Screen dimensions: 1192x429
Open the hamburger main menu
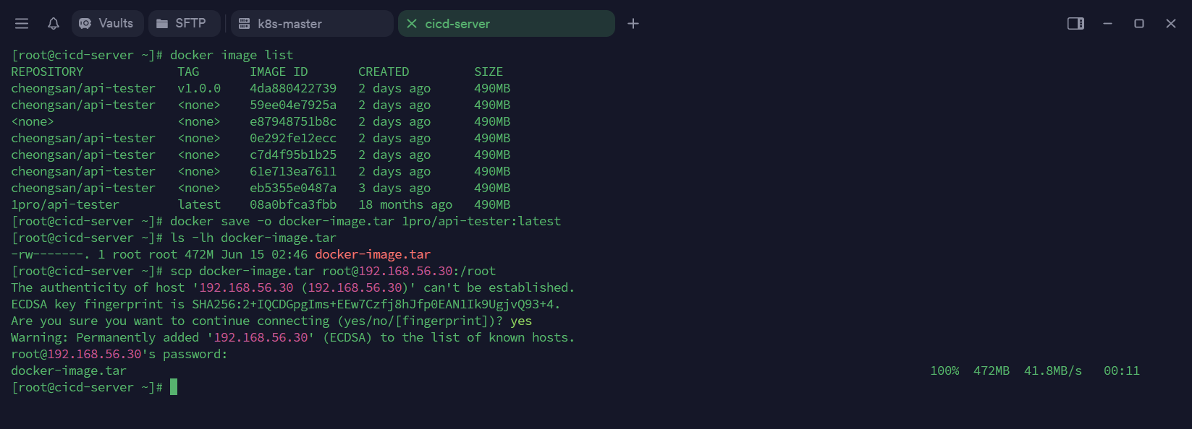pyautogui.click(x=22, y=24)
